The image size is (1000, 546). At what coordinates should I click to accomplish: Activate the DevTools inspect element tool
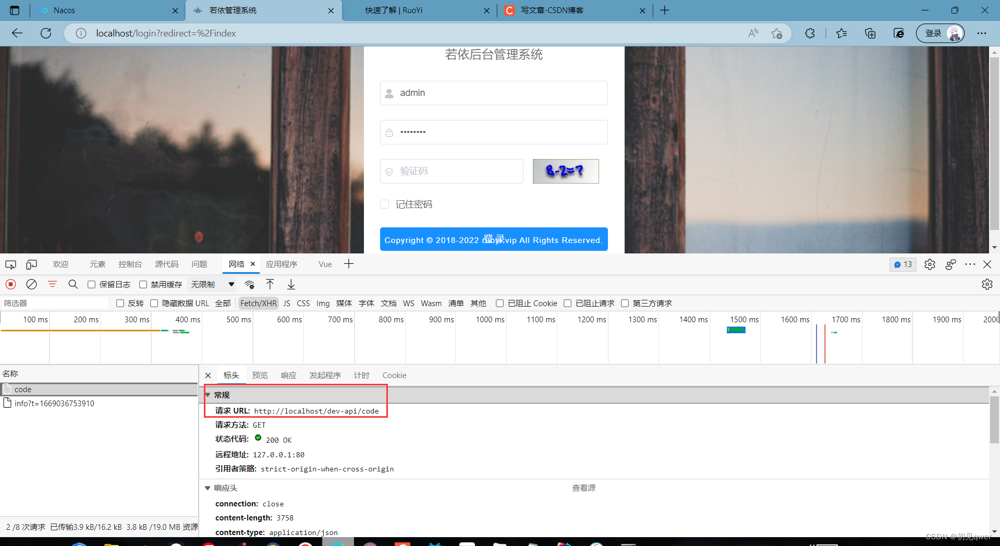click(10, 264)
